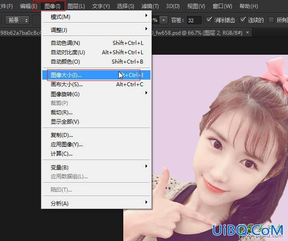Expand the 调整(J) submenu
Image resolution: width=288 pixels, height=241 pixels.
click(x=96, y=30)
